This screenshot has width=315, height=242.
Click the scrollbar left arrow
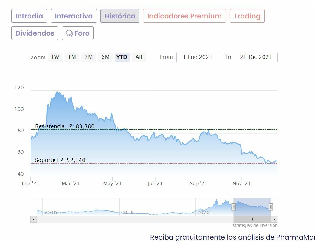[x=33, y=219]
